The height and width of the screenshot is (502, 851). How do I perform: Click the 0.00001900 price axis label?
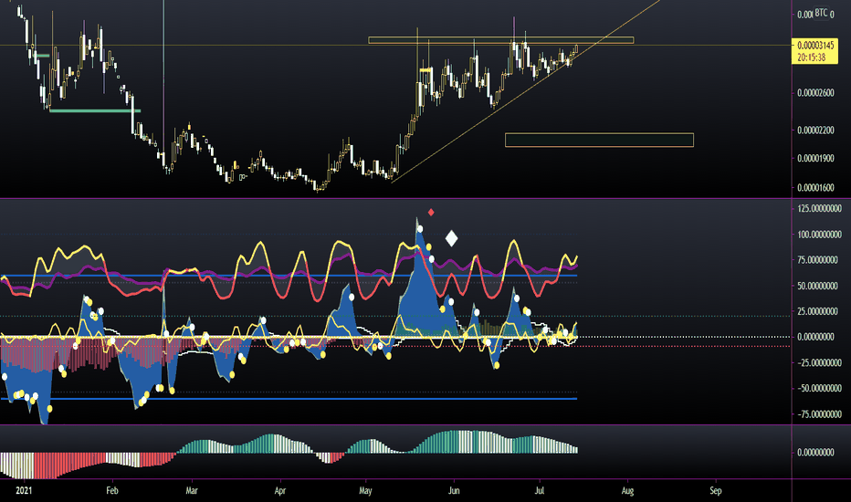tap(815, 159)
